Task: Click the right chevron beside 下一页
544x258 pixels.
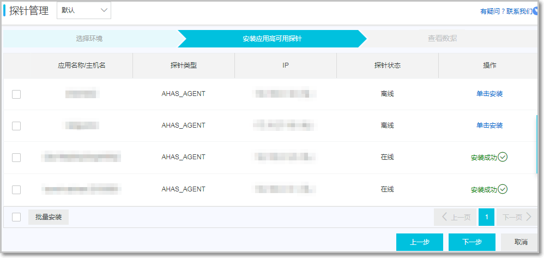Action: coord(529,217)
